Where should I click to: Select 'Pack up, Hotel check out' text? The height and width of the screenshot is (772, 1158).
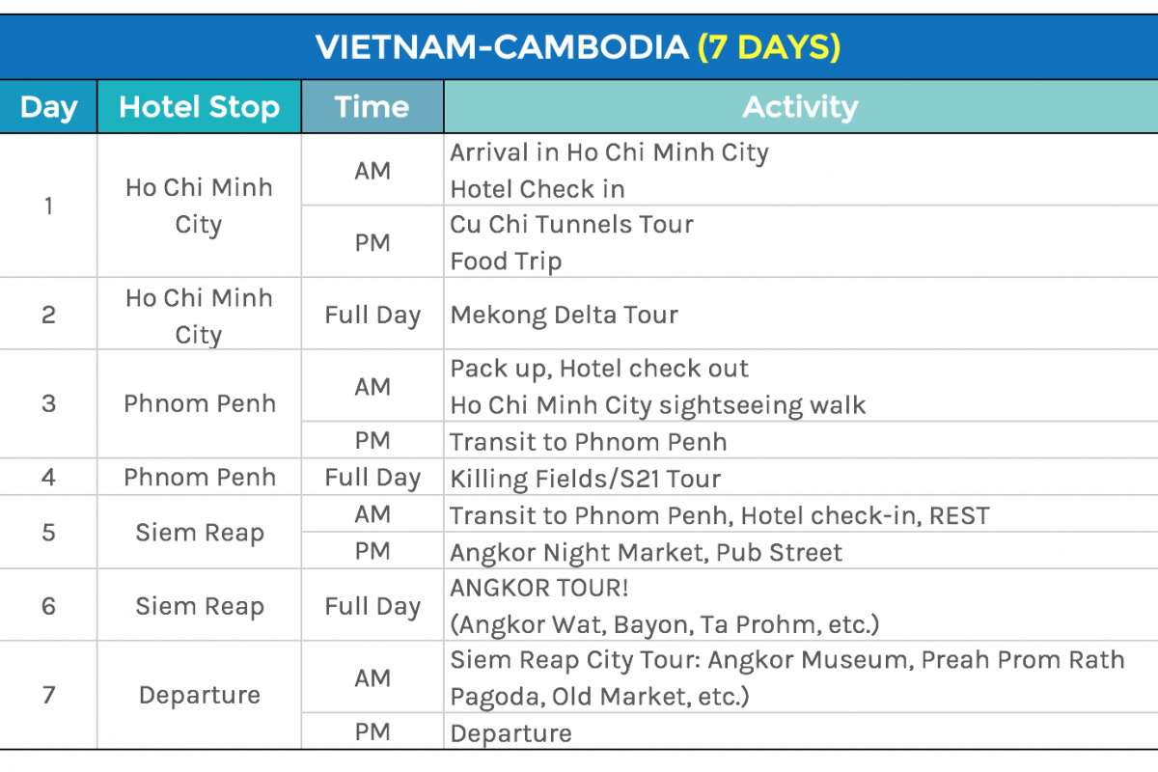[599, 369]
